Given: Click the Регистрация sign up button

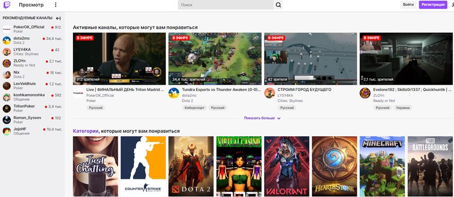Looking at the screenshot, I should point(433,5).
